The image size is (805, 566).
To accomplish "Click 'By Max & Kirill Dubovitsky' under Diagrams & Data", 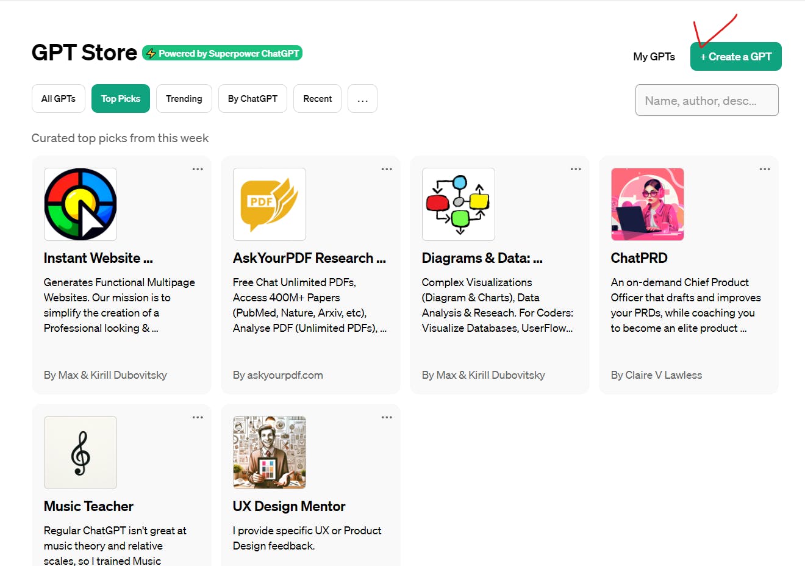I will [484, 375].
